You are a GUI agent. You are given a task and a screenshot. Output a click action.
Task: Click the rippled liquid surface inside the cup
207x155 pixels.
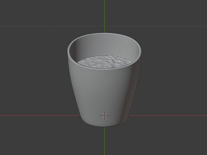coord(104,62)
